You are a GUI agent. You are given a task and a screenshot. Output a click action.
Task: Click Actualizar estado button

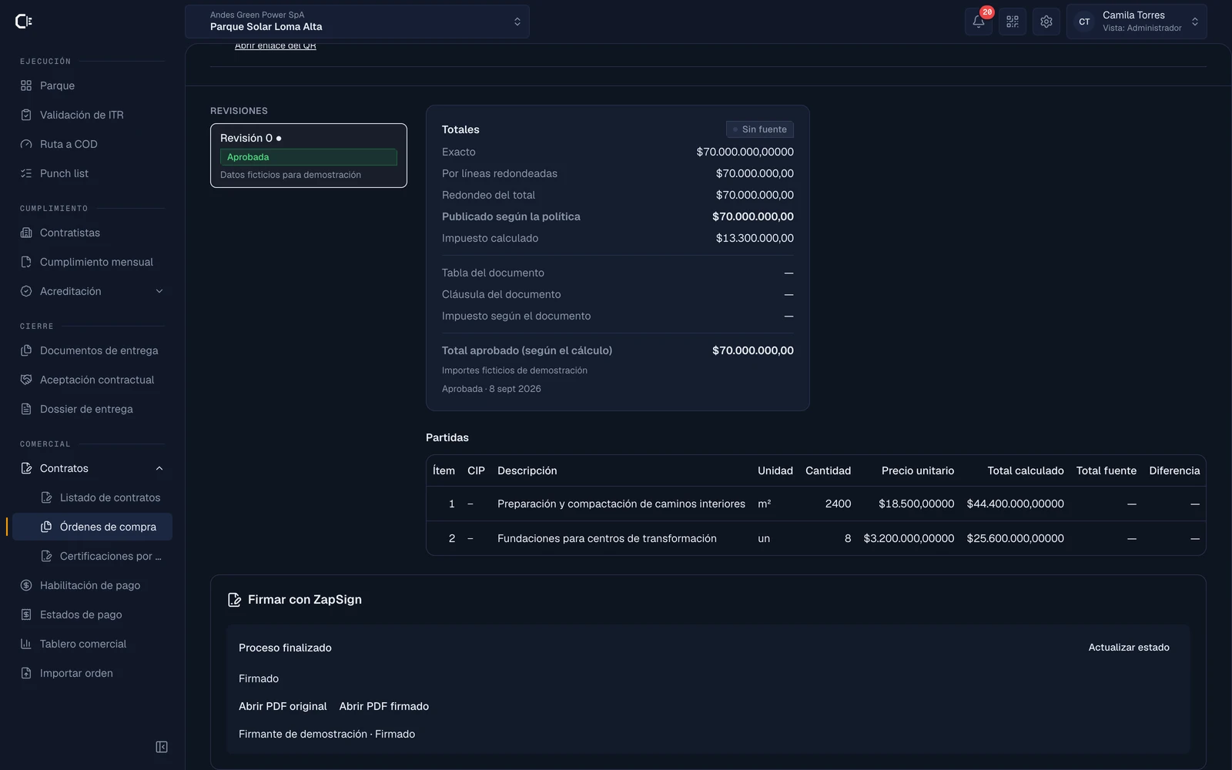click(x=1129, y=648)
